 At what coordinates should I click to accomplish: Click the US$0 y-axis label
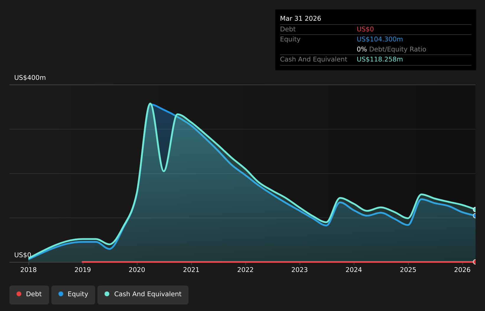click(x=23, y=255)
